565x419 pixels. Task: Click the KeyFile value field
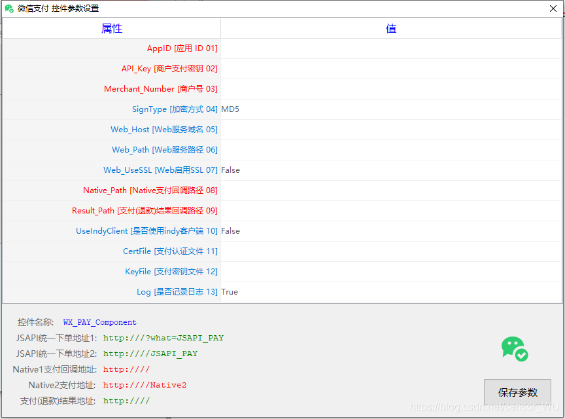point(391,272)
